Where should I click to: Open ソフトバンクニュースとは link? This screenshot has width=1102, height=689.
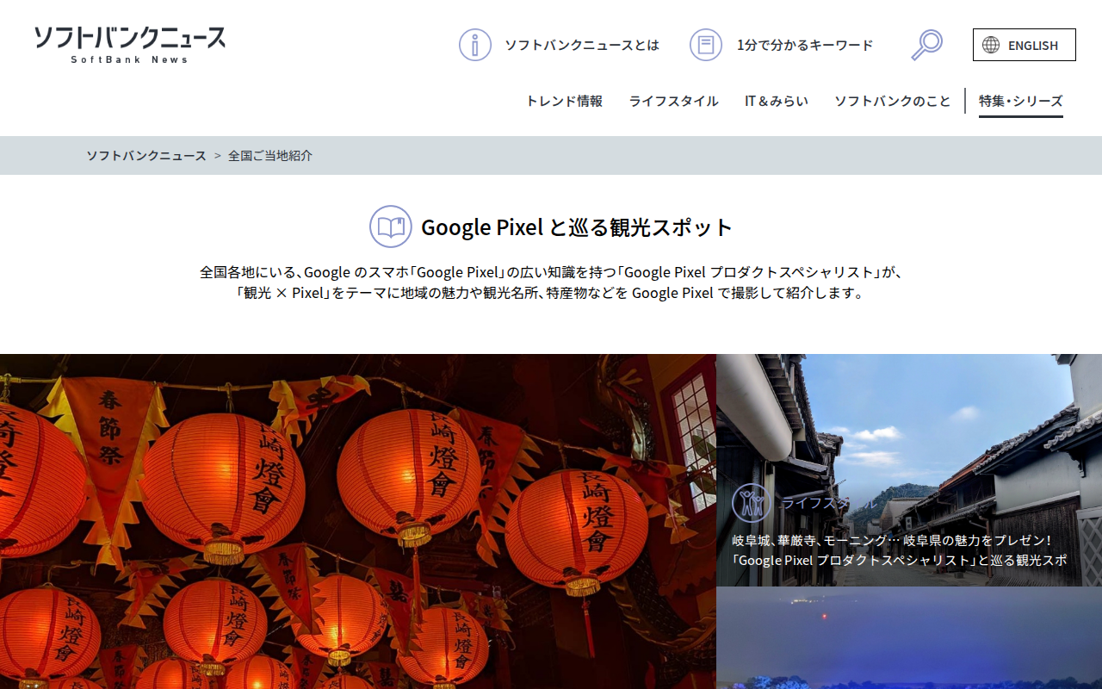tap(582, 45)
